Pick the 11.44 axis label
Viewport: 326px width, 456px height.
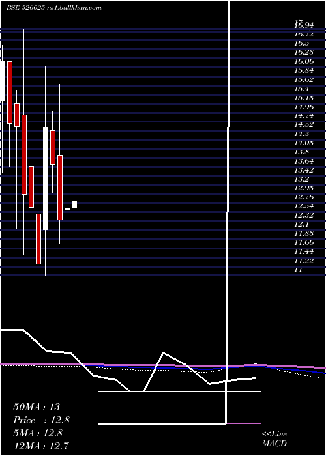(x=304, y=251)
